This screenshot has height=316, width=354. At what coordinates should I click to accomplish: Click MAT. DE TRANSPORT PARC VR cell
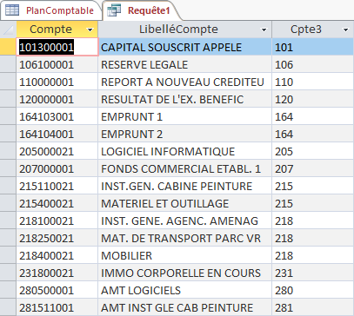[185, 238]
